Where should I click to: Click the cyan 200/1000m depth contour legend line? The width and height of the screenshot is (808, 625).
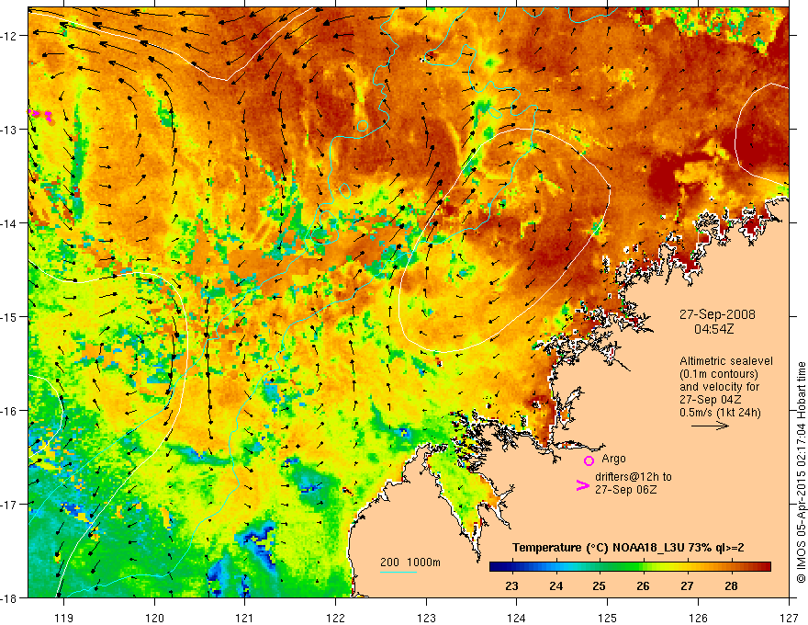(x=398, y=572)
